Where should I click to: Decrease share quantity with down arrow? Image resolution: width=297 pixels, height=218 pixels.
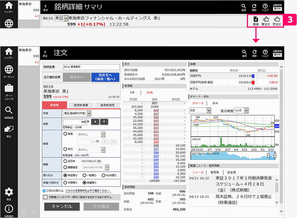click(104, 122)
